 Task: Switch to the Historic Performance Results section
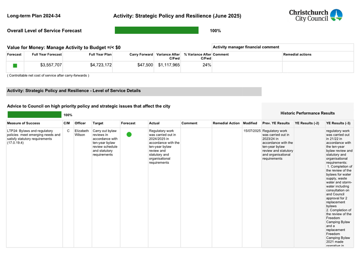[307, 113]
